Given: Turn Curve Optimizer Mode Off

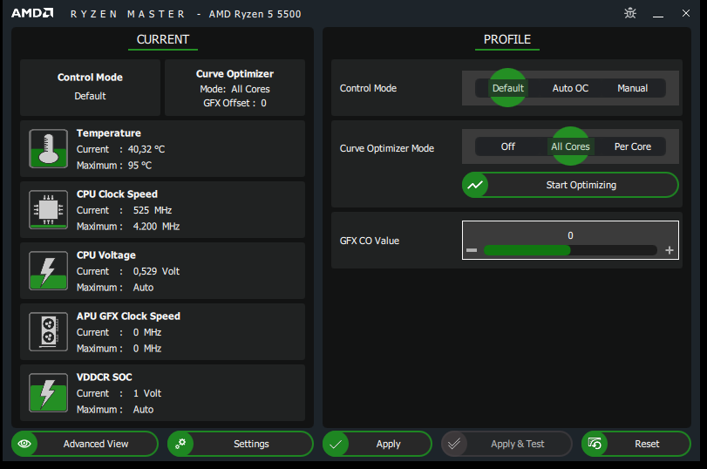Looking at the screenshot, I should 507,146.
